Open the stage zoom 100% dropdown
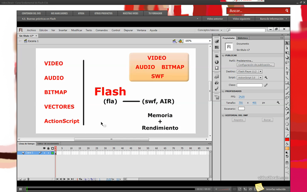This screenshot has height=192, width=307. (x=210, y=41)
